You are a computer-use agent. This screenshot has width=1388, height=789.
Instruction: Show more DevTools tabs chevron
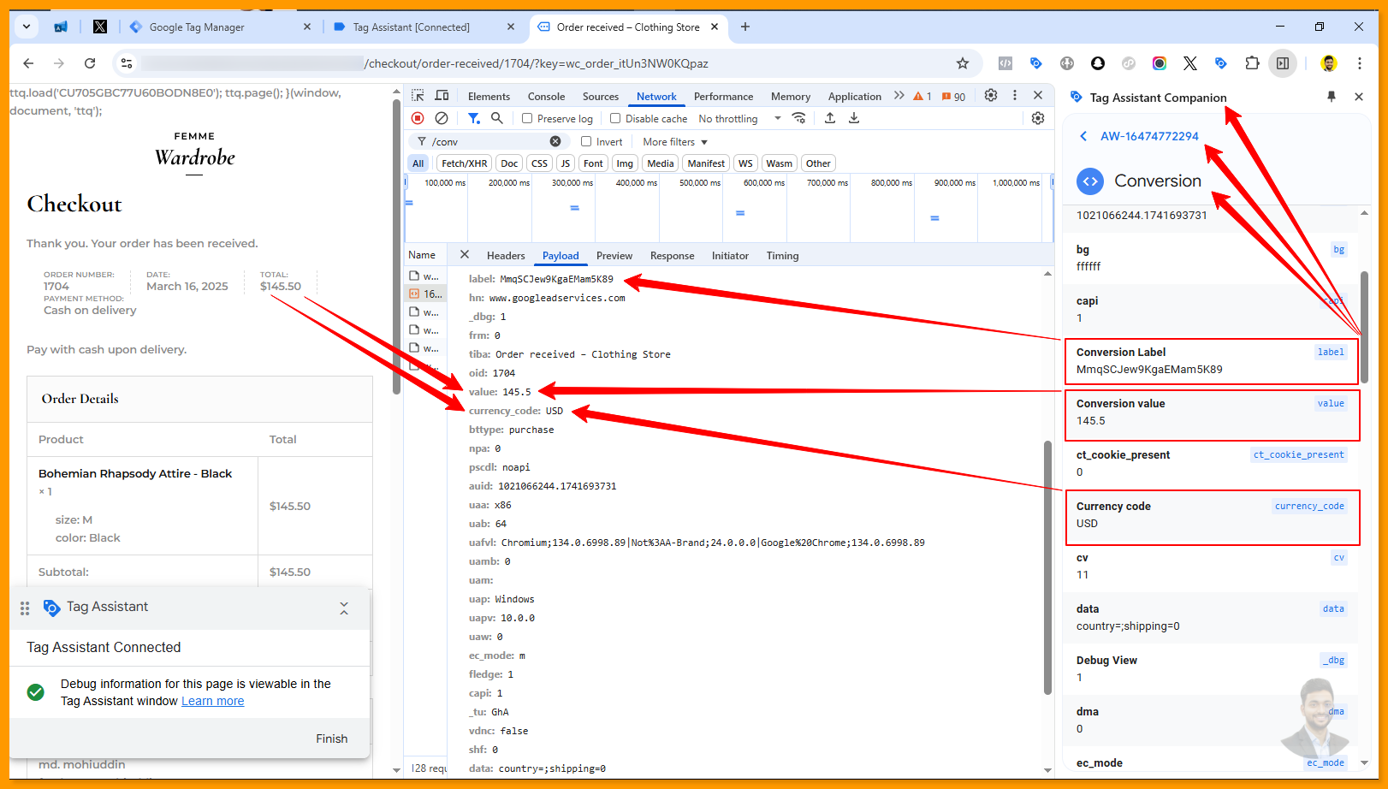coord(899,96)
